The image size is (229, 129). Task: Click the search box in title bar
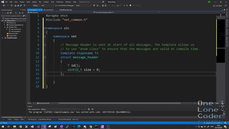pos(91,2)
